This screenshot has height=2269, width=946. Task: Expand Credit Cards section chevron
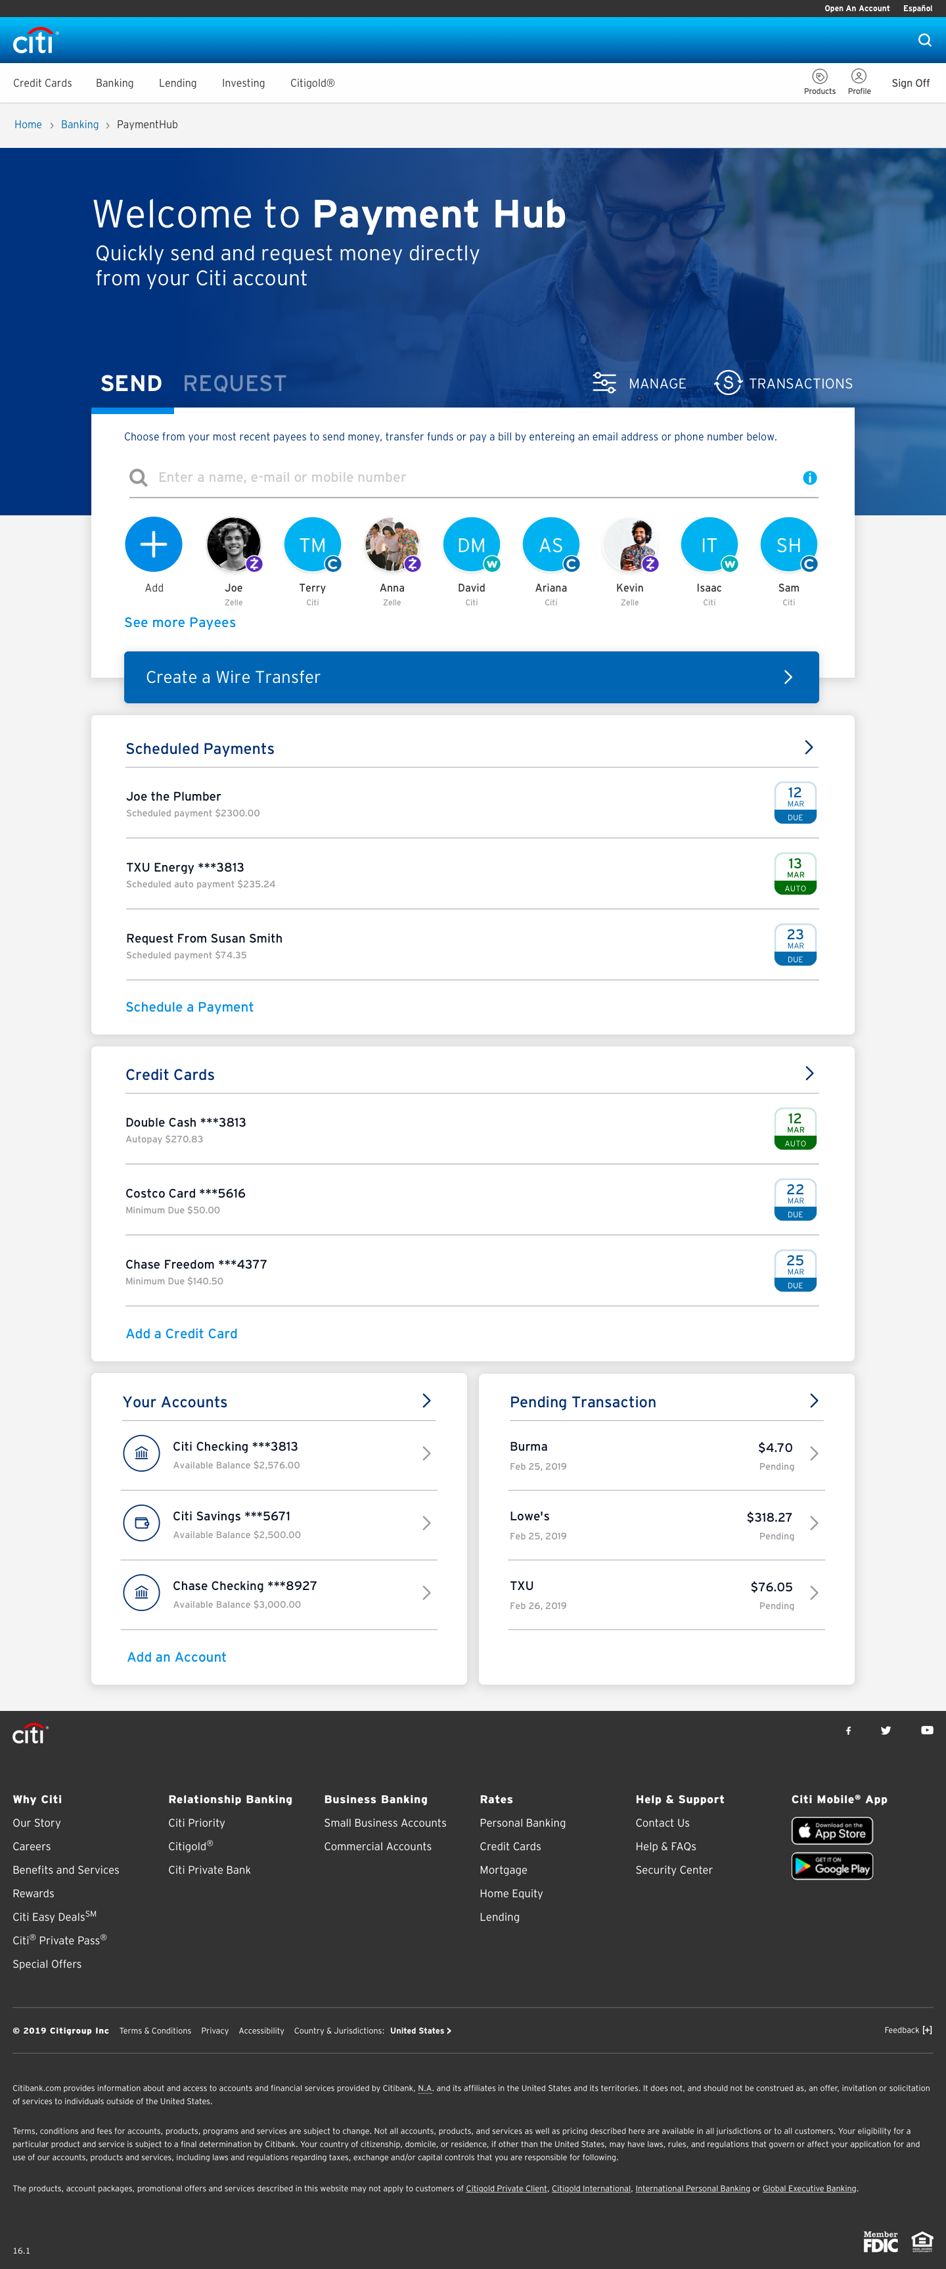pos(809,1073)
